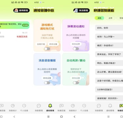Toggle the 游戏模式通知免打扰 switch
Image resolution: width=123 pixels, height=120 pixels.
point(47,49)
